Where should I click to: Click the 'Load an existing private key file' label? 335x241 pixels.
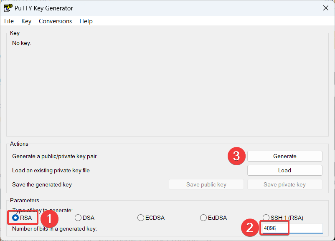pyautogui.click(x=51, y=171)
